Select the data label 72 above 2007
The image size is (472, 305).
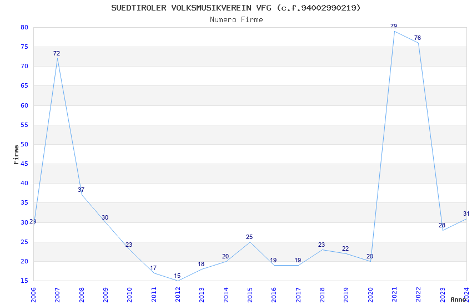click(57, 53)
